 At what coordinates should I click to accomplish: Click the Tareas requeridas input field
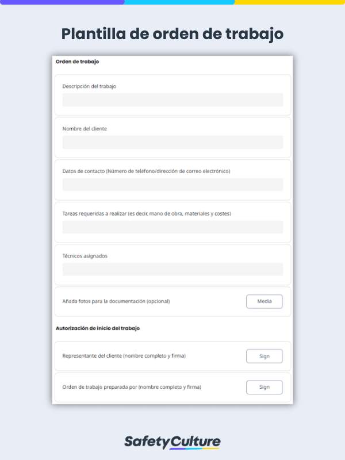[x=172, y=227]
